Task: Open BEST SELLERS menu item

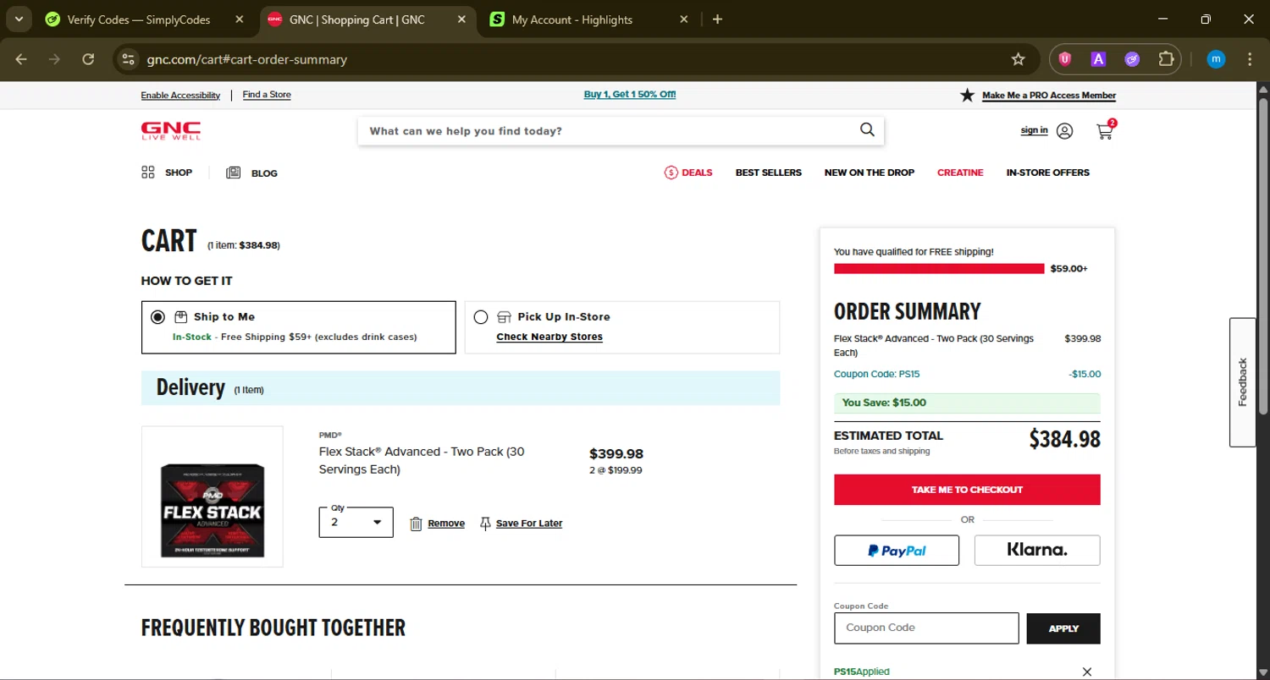Action: point(768,173)
